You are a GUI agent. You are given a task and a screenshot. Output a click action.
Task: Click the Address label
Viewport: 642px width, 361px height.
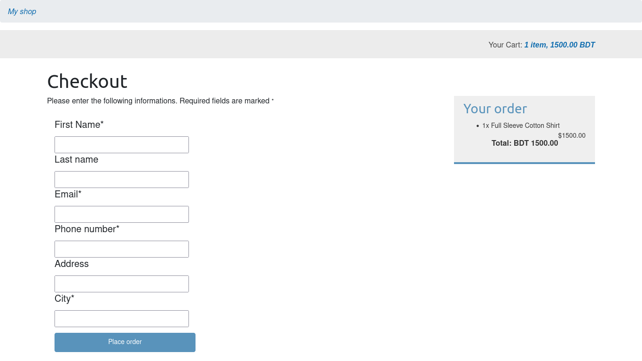[x=71, y=264]
